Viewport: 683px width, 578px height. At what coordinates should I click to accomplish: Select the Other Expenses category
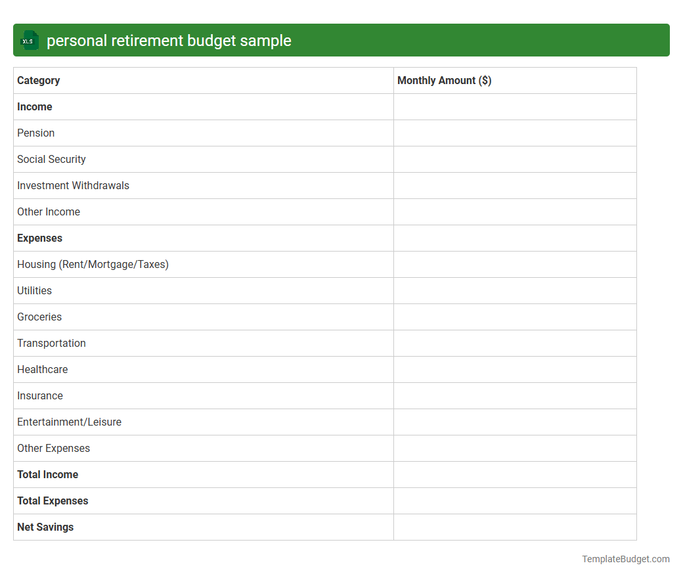click(53, 448)
